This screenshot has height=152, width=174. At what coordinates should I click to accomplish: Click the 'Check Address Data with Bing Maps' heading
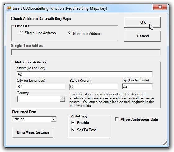[x=41, y=19]
